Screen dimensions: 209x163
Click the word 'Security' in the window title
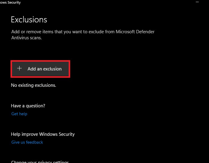pos(14,2)
